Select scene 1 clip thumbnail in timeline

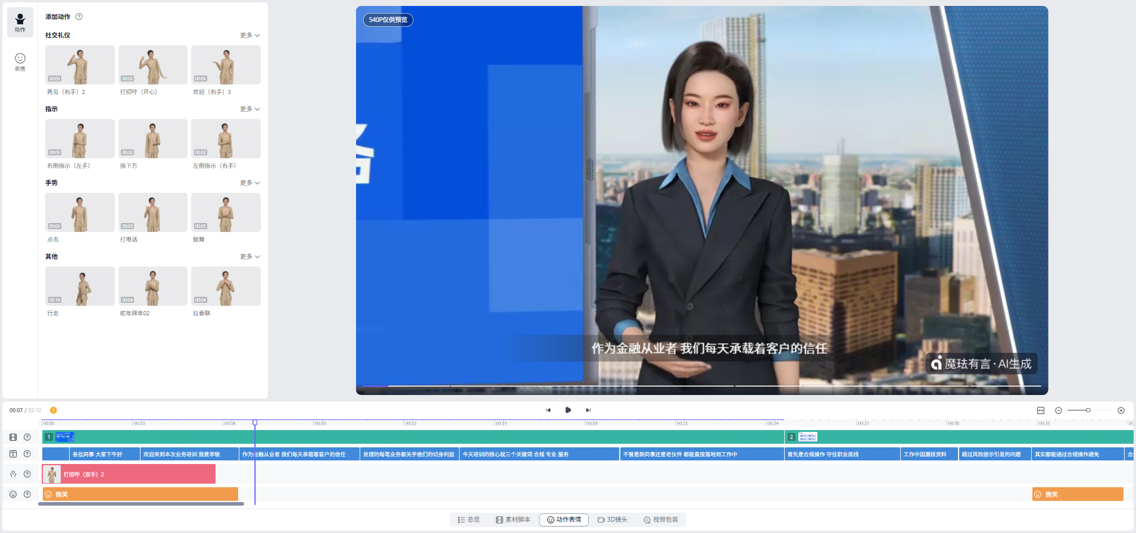(64, 437)
